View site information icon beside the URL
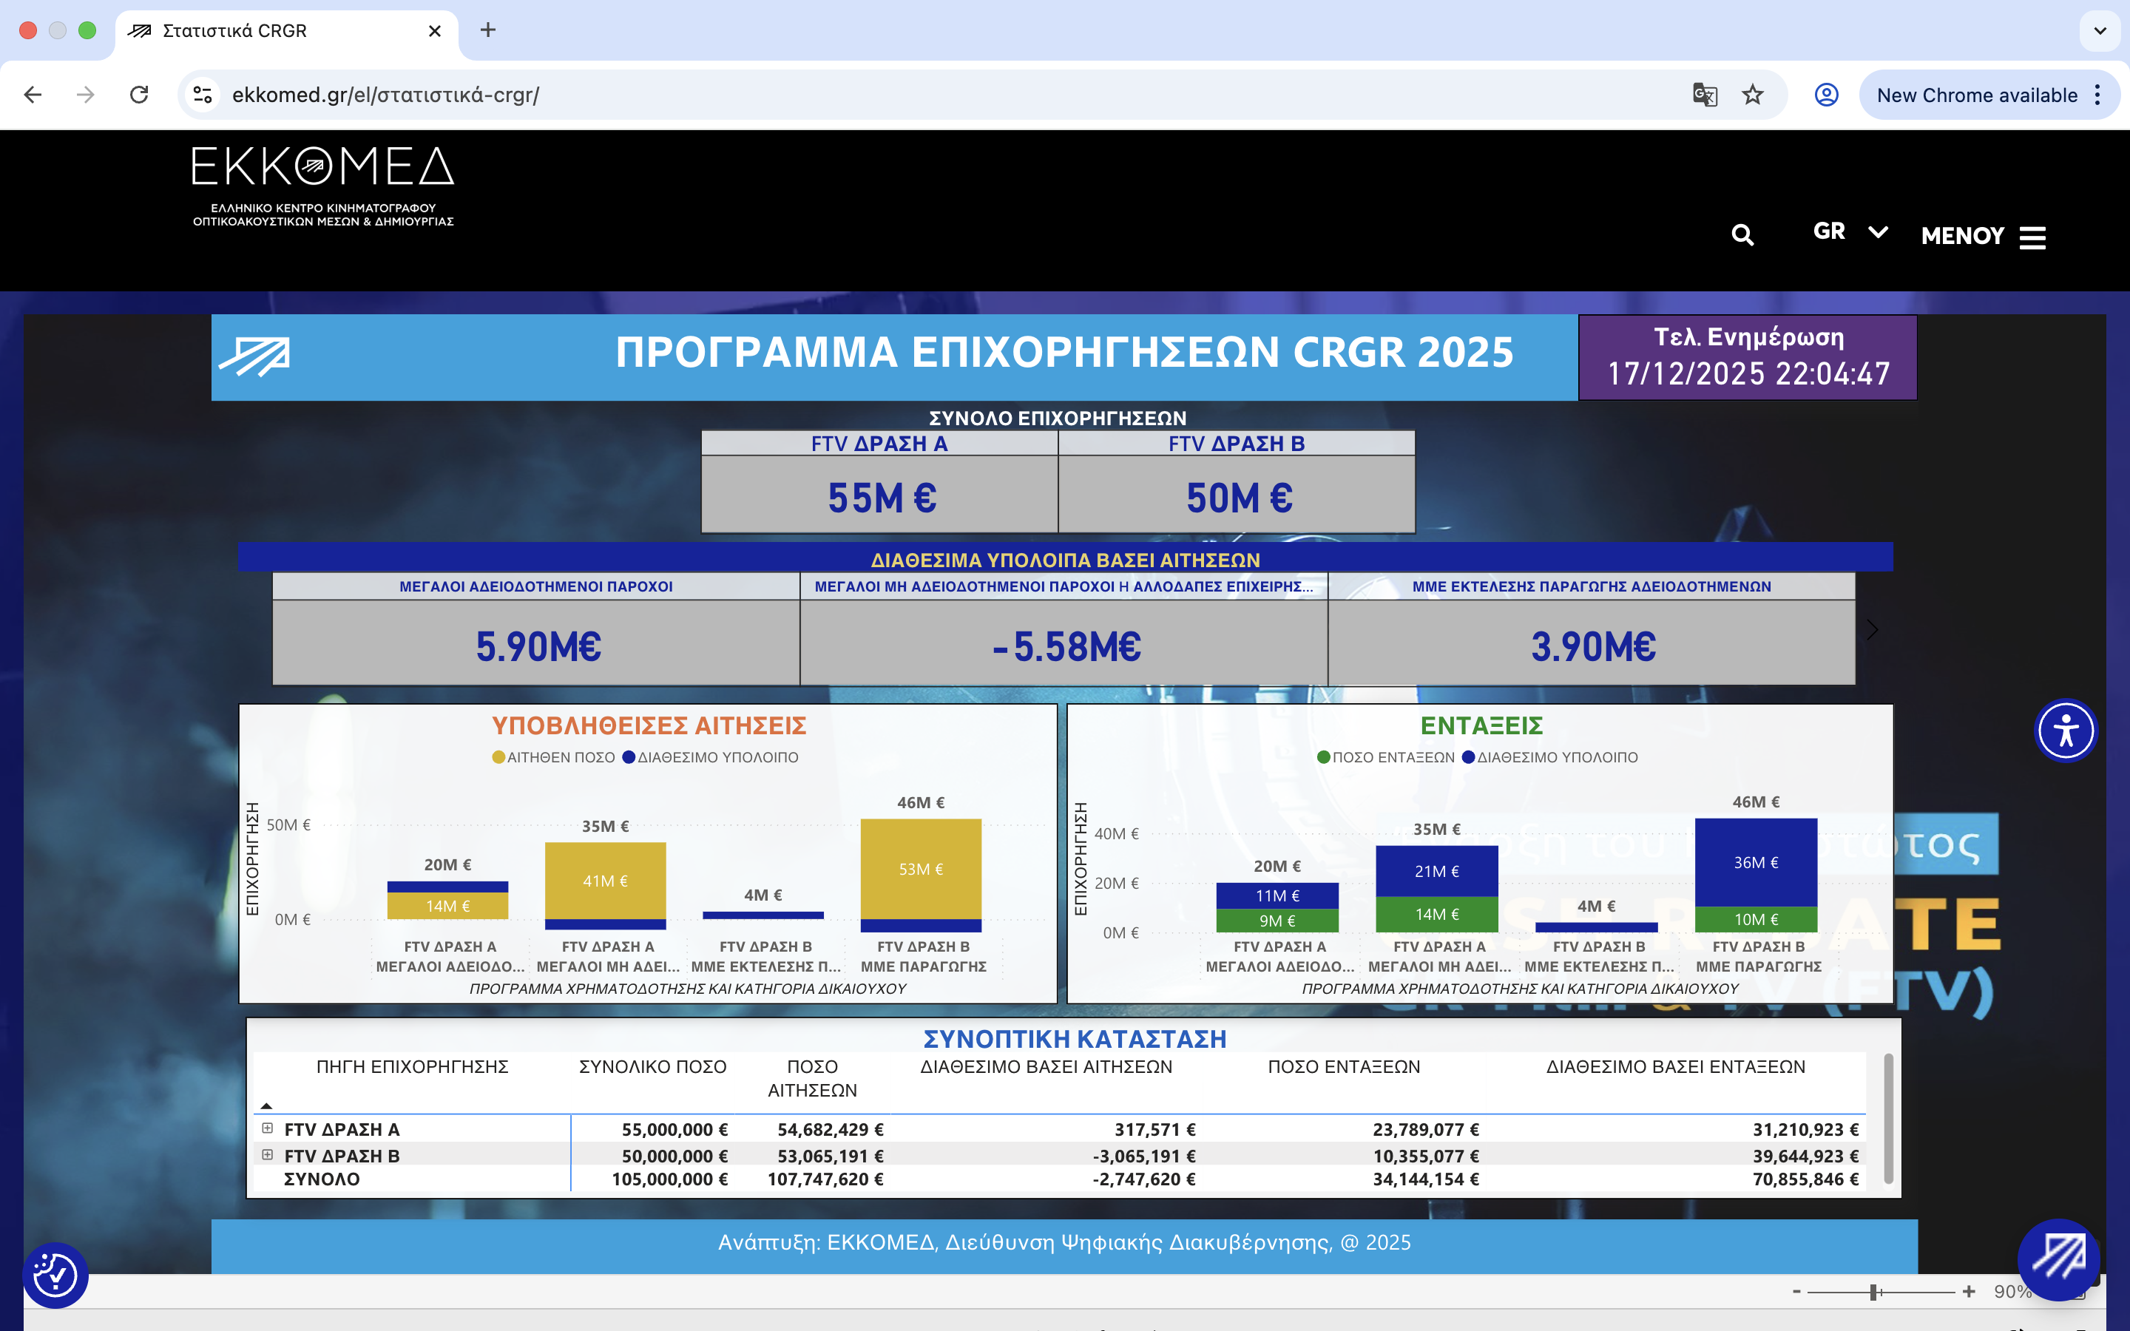2130x1331 pixels. tap(203, 95)
